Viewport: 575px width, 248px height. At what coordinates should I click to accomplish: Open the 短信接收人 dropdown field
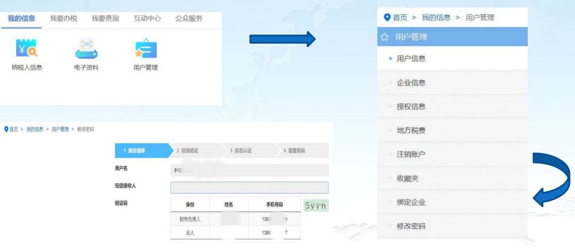click(x=249, y=187)
